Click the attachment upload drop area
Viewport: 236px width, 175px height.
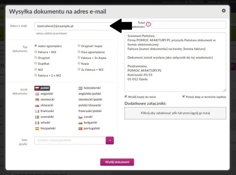pyautogui.click(x=176, y=113)
